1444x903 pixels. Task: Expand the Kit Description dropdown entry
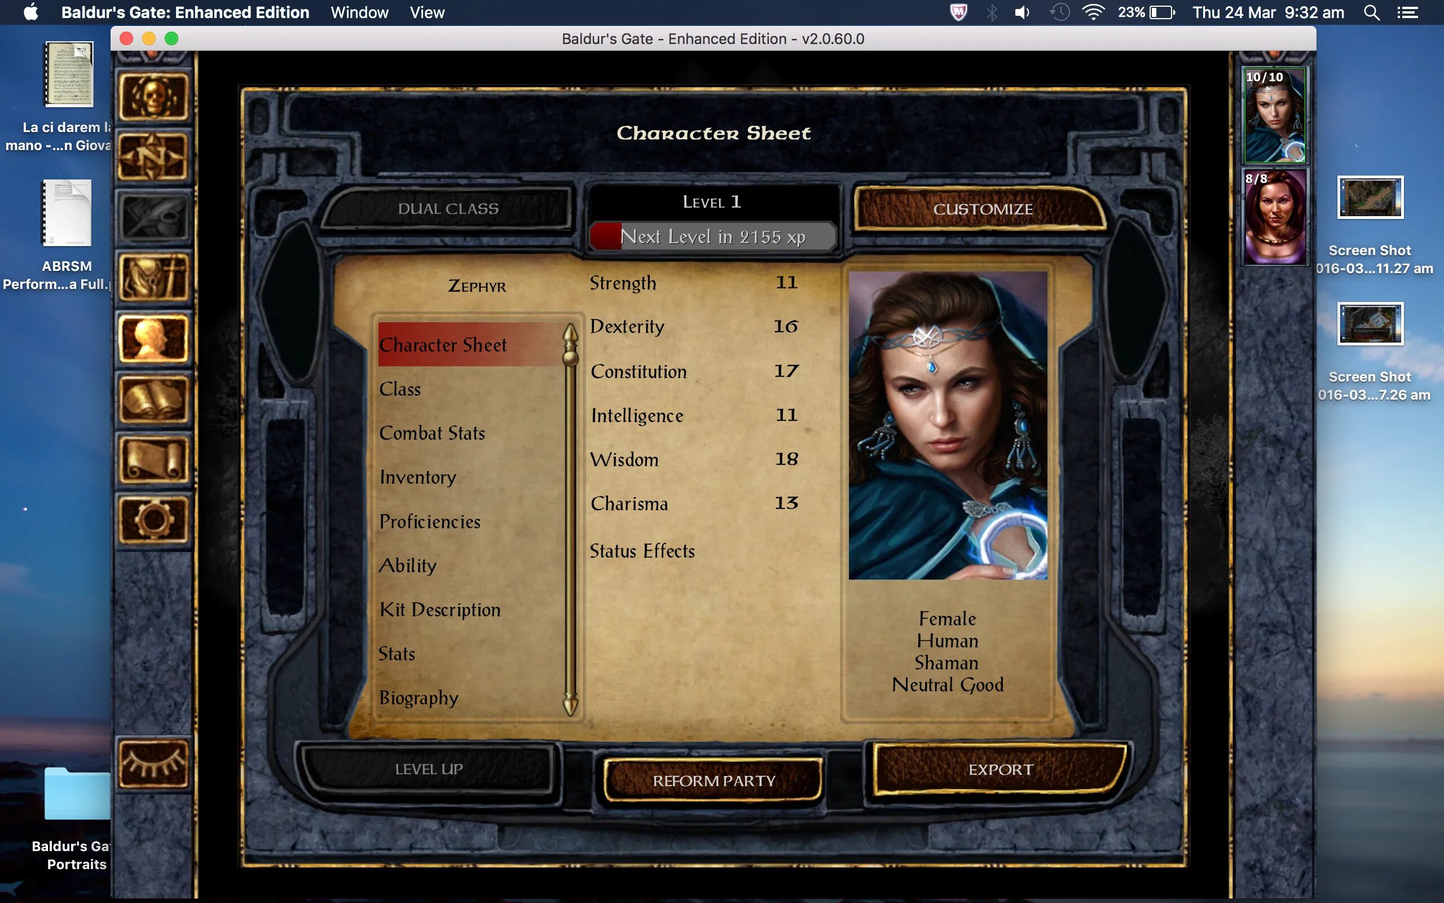439,608
